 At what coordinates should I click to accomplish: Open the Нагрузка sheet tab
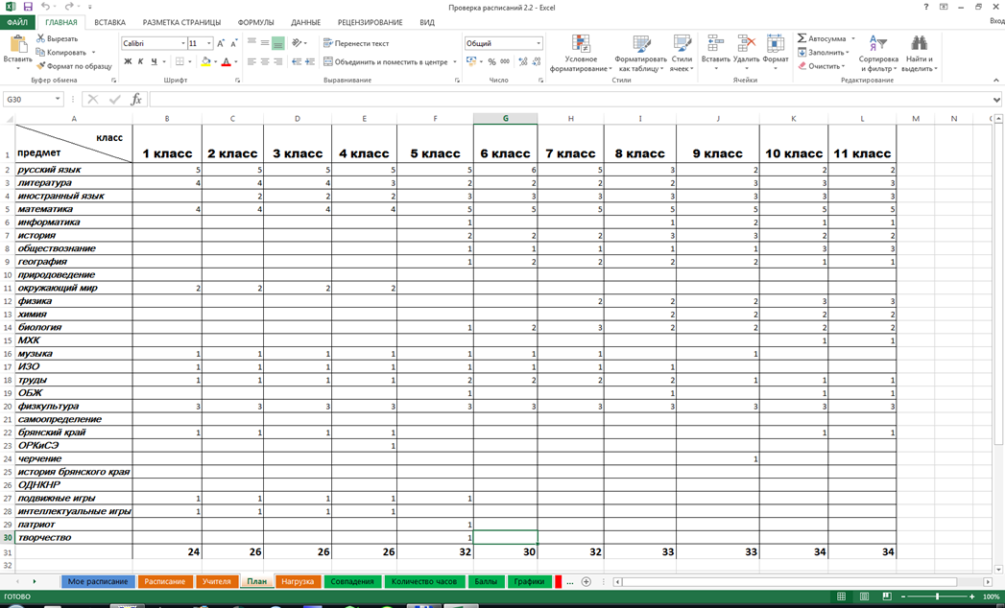[x=298, y=581]
